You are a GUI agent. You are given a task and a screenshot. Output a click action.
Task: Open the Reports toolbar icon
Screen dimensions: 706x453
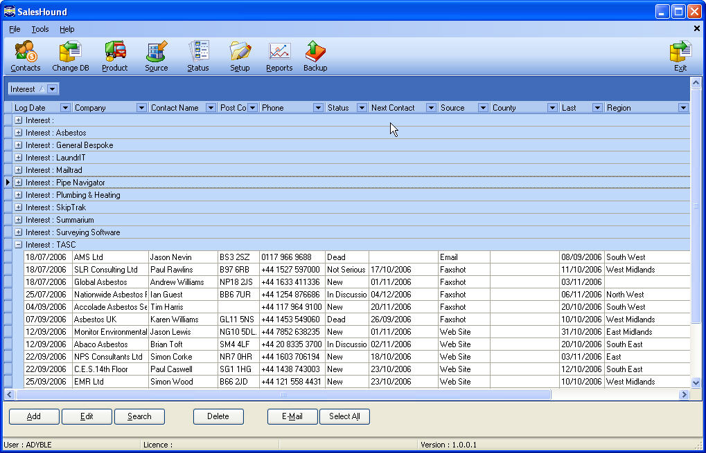pos(279,56)
